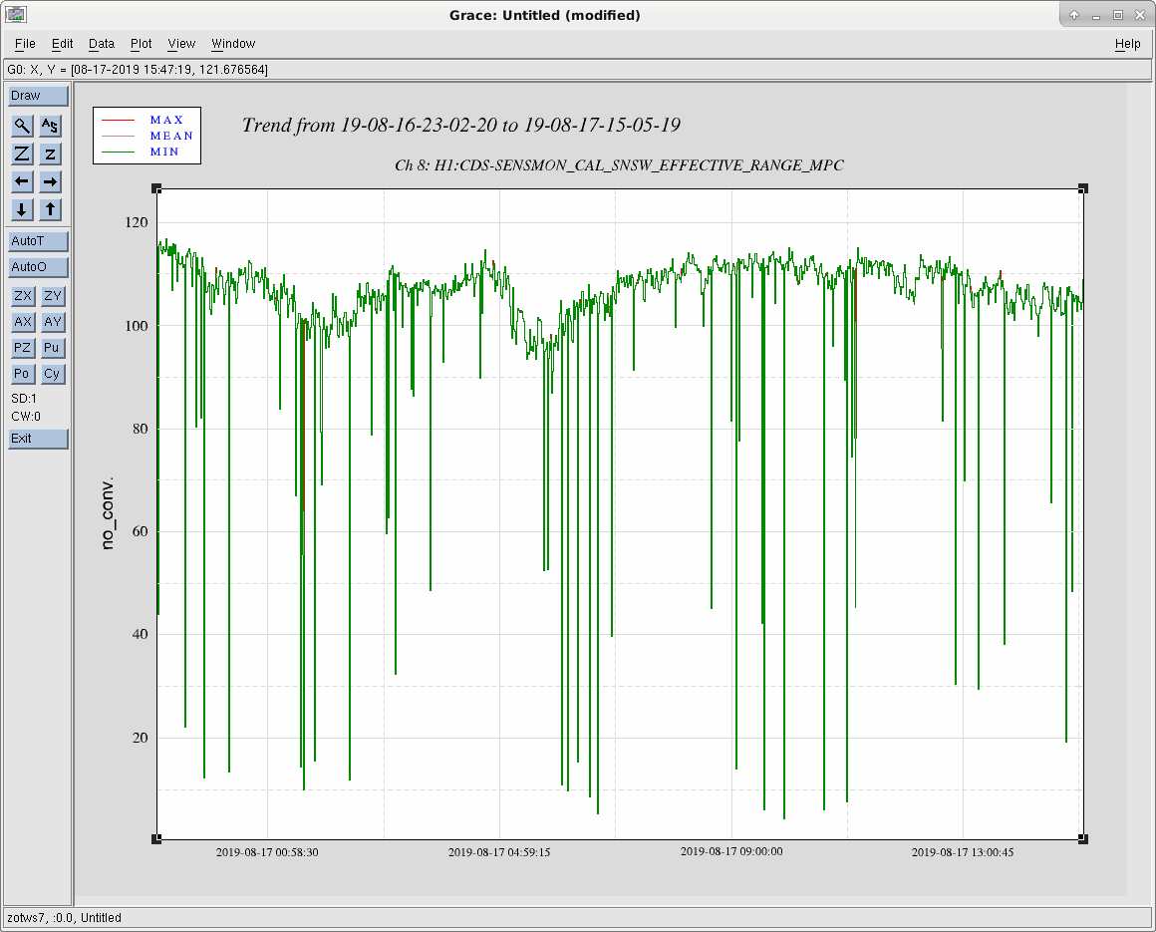Screen dimensions: 1156x932
Task: Click the AutoO button
Action: pos(38,267)
